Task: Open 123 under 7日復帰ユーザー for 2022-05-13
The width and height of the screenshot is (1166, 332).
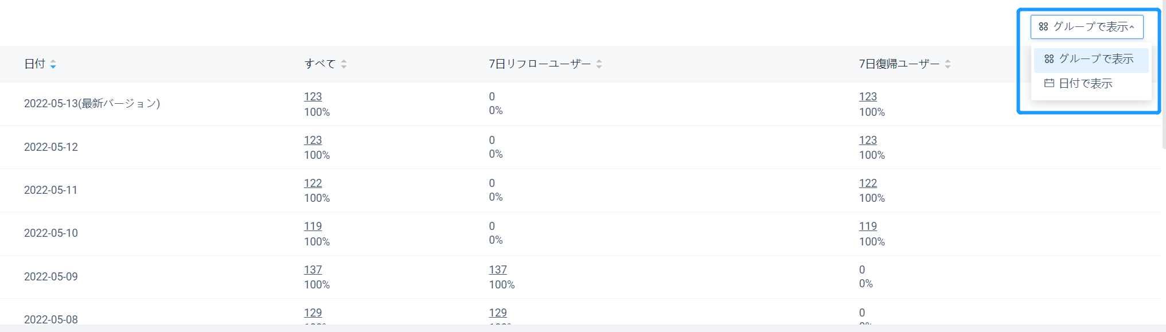Action: click(868, 97)
